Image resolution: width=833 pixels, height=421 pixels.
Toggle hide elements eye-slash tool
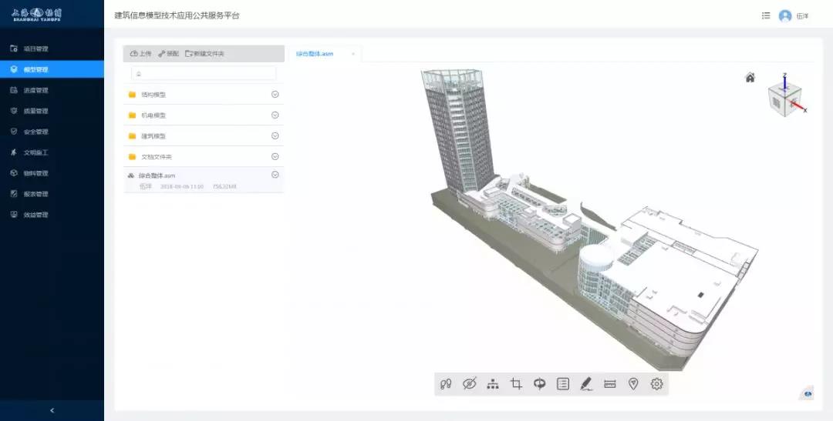pyautogui.click(x=469, y=384)
